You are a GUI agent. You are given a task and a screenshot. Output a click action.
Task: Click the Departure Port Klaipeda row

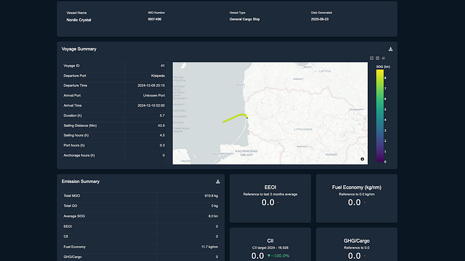[114, 75]
